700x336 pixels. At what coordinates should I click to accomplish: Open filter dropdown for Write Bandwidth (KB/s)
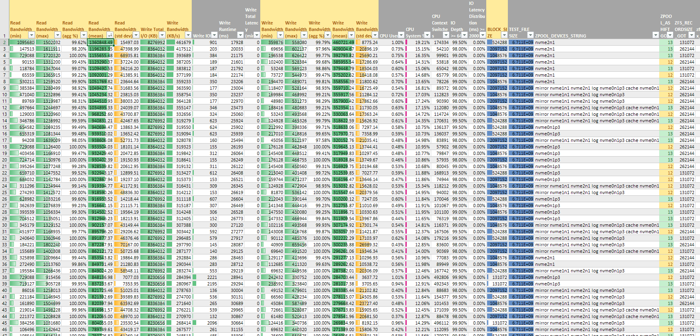click(x=188, y=35)
